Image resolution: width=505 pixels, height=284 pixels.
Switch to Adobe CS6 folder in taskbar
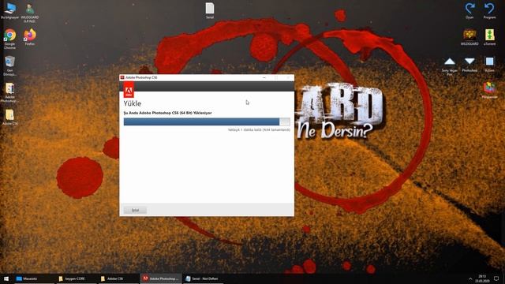(118, 278)
